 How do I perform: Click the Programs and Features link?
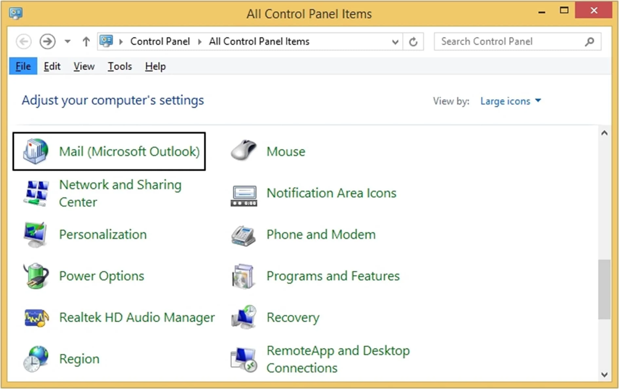[x=333, y=276]
